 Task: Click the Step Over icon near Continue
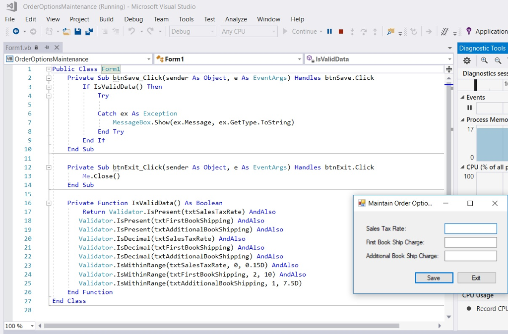pos(364,31)
